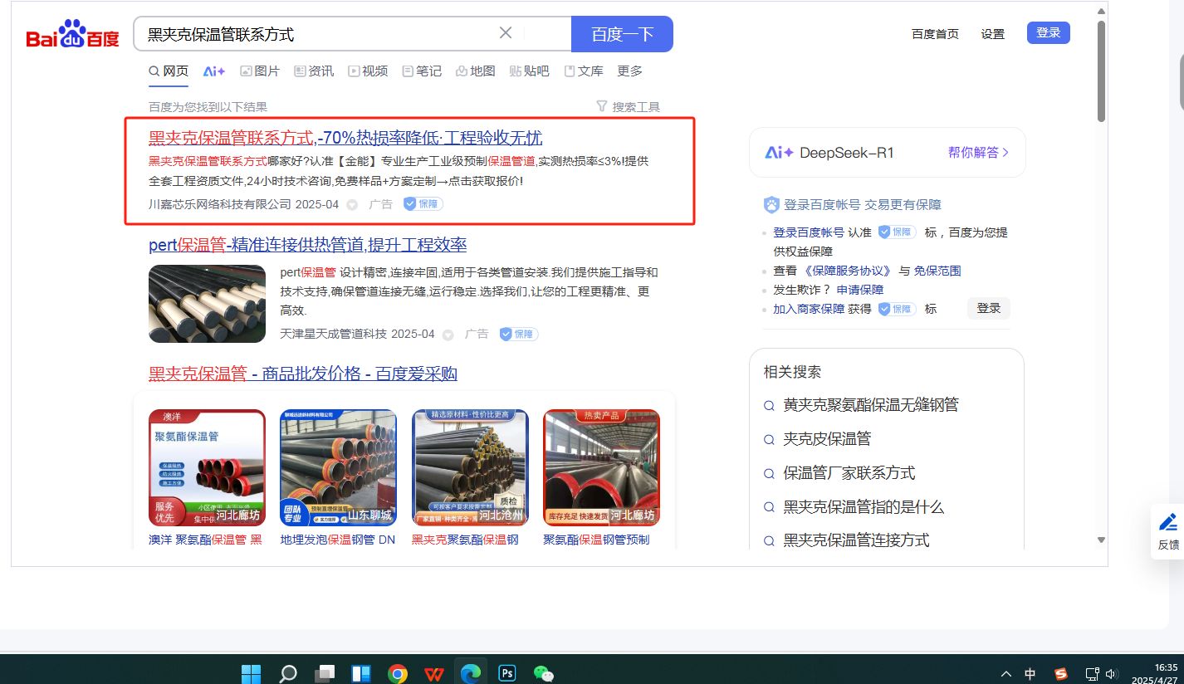
Task: Open the Windows Start menu
Action: click(x=252, y=672)
